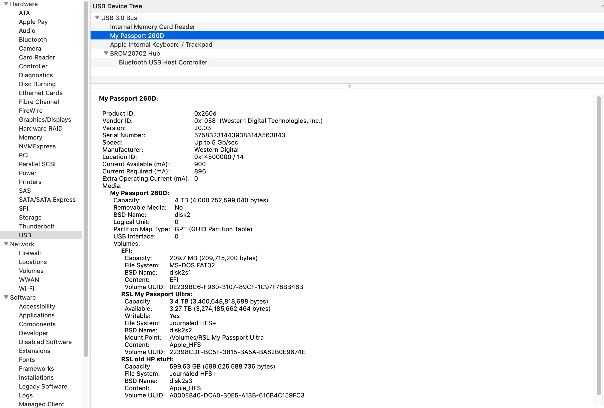This screenshot has height=408, width=604.
Task: Select Fibre Channel entry
Action: [x=39, y=102]
